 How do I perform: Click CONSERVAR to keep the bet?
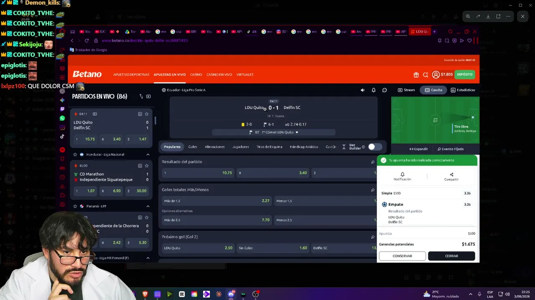click(x=402, y=256)
